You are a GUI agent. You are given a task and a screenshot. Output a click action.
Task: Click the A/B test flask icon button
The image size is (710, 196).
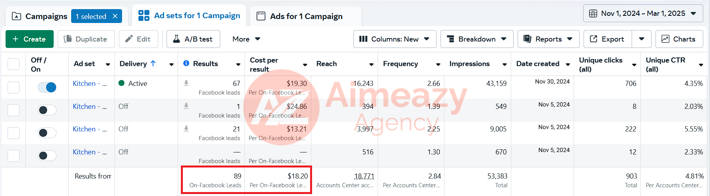tap(192, 39)
